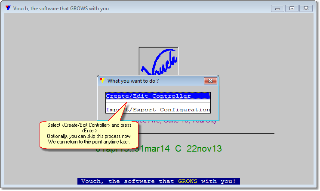Click the 'Vouch, the software that GROWS with you!' banner
320x191 pixels.
159,181
